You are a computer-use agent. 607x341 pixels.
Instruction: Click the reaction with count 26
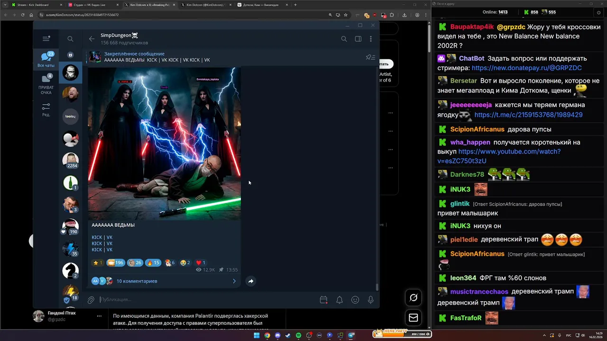tap(135, 262)
